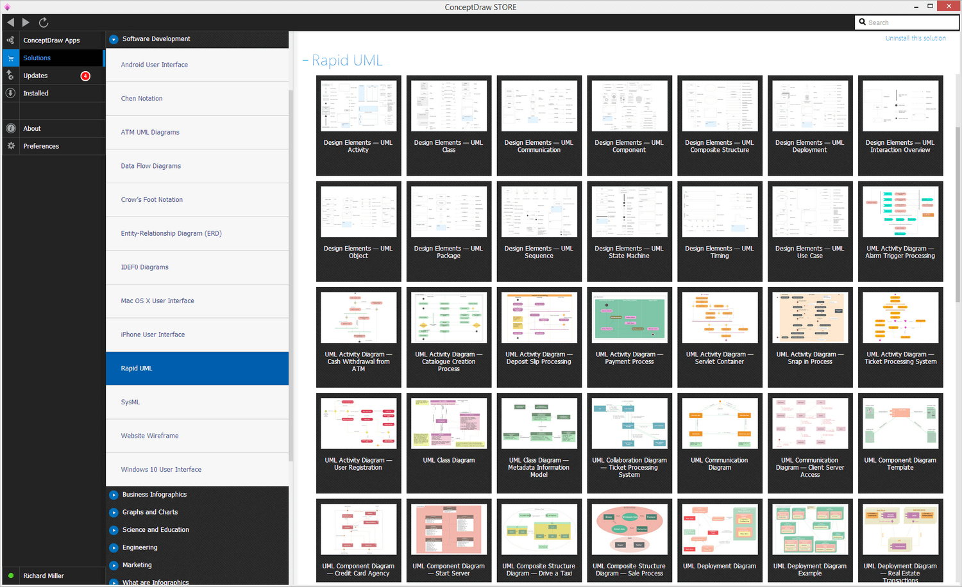Screen dimensions: 962x587
Task: Expand the Business Infographics category
Action: coord(114,495)
